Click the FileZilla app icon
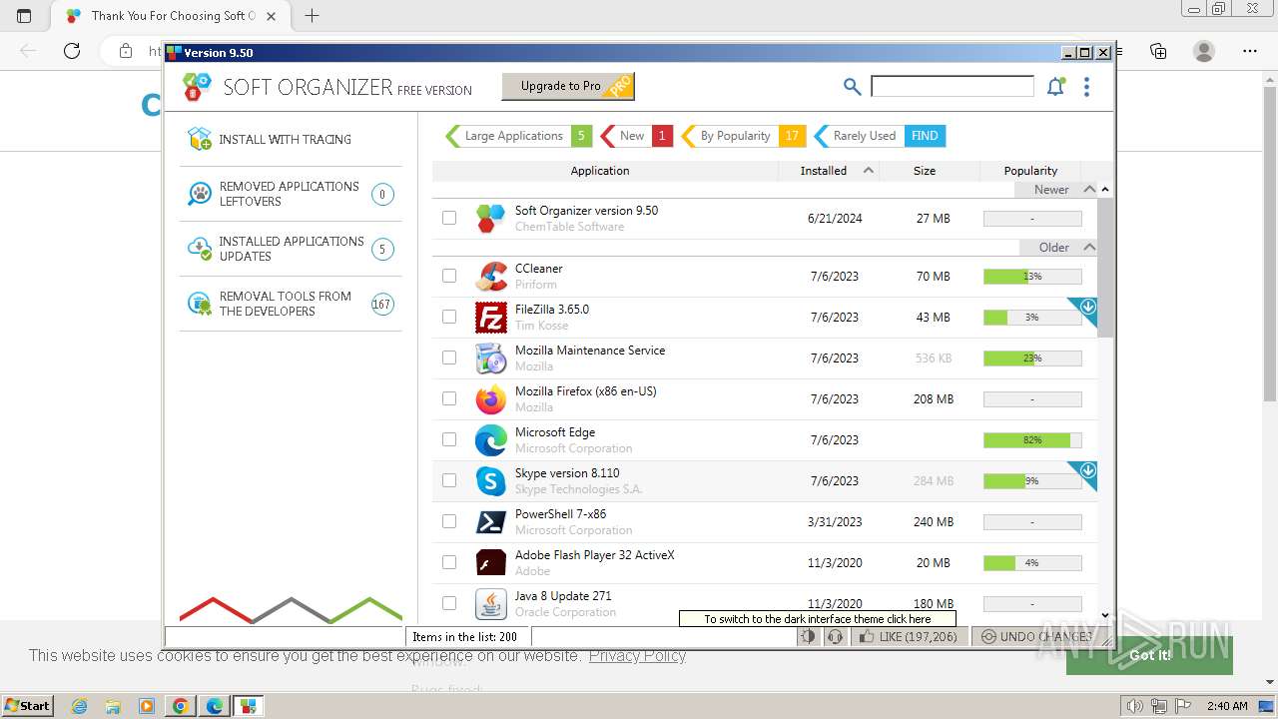The image size is (1278, 719). [490, 317]
